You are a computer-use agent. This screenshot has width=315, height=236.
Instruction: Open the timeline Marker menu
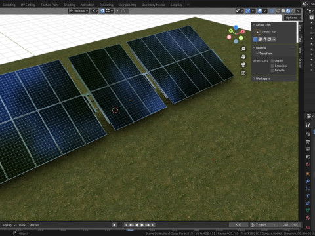click(34, 225)
